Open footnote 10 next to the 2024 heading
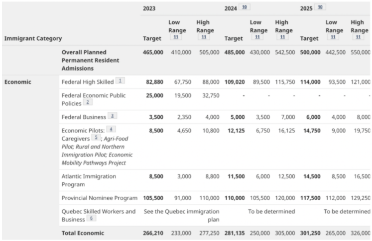Viewport: 372px width, 241px height. pos(245,7)
